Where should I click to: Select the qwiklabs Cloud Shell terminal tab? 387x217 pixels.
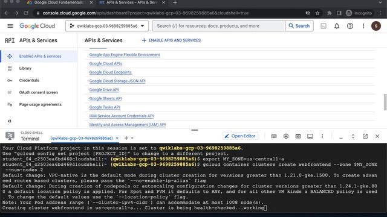pyautogui.click(x=82, y=138)
